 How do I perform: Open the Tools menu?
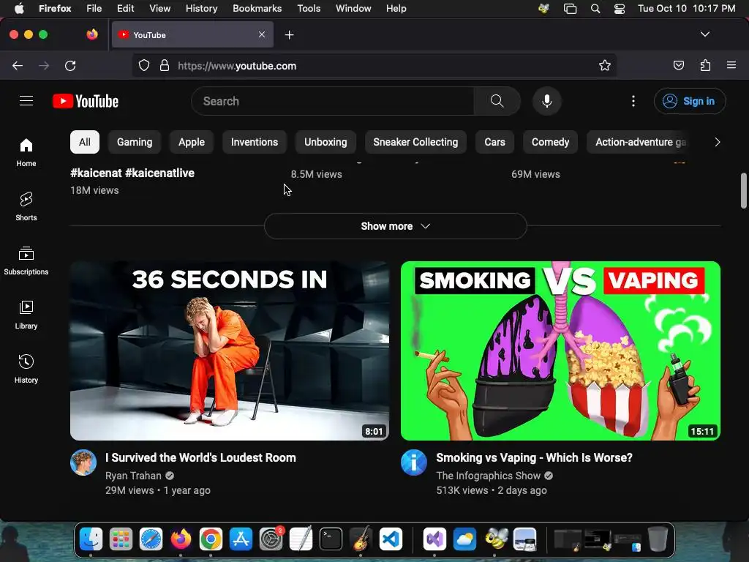[x=309, y=9]
